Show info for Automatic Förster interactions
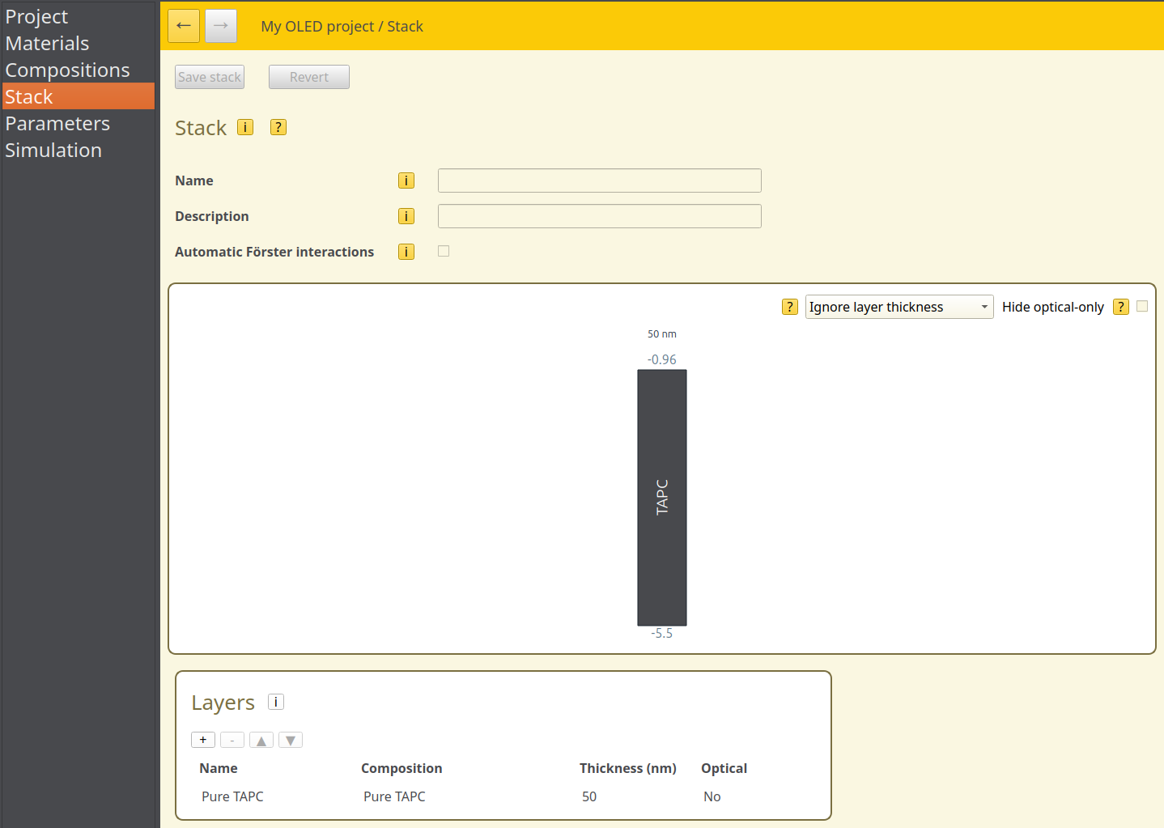Image resolution: width=1164 pixels, height=828 pixels. coord(406,252)
